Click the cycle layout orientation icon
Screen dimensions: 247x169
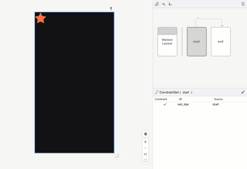[x=243, y=4]
